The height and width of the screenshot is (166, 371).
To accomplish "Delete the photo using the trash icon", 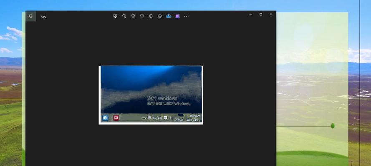I will pyautogui.click(x=133, y=16).
